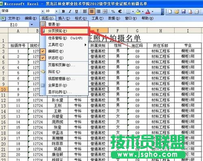Open the 数据 (Data) menu

tap(114, 18)
